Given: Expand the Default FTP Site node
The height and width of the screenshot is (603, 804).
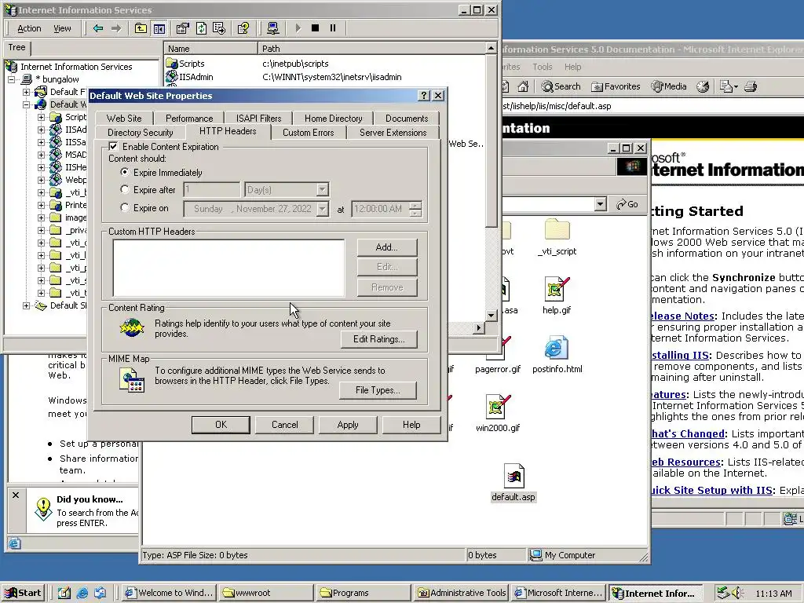Looking at the screenshot, I should 26,93.
